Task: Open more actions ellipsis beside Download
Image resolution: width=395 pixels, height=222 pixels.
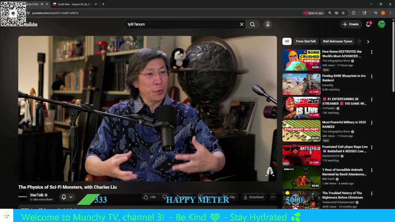Action: pos(273,197)
